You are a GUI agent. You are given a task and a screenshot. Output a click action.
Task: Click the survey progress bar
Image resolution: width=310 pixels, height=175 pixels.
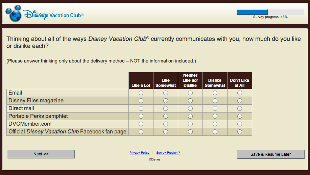tap(270, 12)
